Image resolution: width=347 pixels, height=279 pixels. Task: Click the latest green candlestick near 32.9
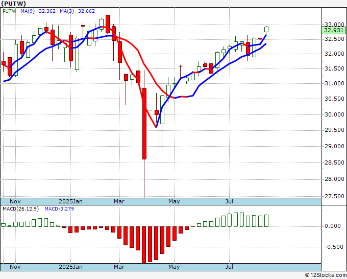pos(266,29)
